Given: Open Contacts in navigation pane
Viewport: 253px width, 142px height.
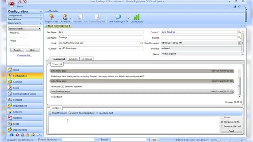Looking at the screenshot, I should pos(25,100).
